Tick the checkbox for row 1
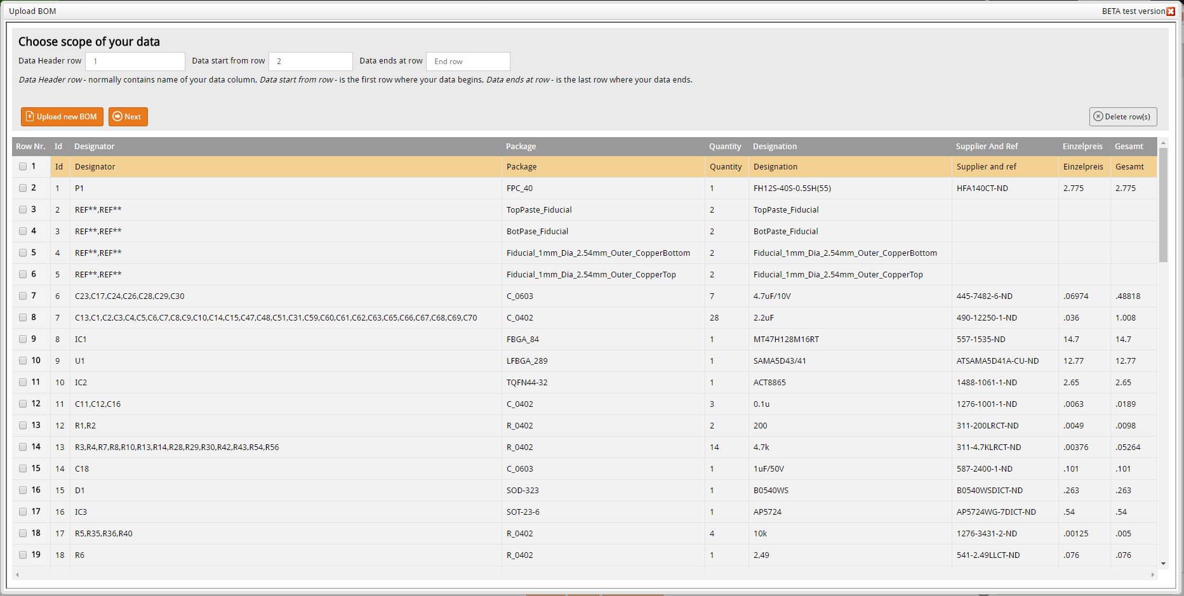 pos(23,166)
